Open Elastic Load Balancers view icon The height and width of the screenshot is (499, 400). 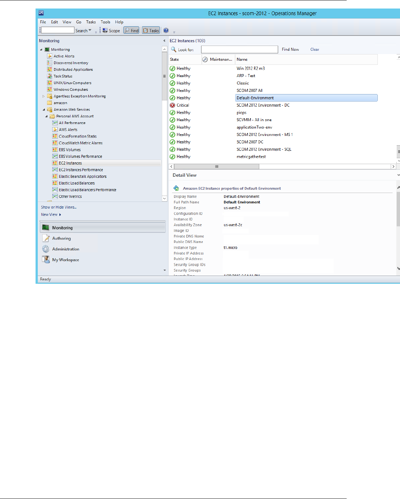click(55, 183)
